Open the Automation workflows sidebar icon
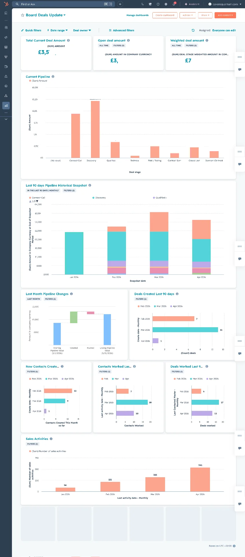 click(6, 96)
